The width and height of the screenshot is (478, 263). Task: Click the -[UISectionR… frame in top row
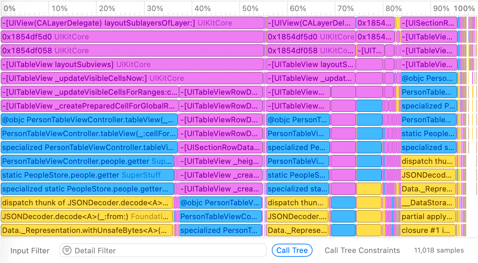429,23
